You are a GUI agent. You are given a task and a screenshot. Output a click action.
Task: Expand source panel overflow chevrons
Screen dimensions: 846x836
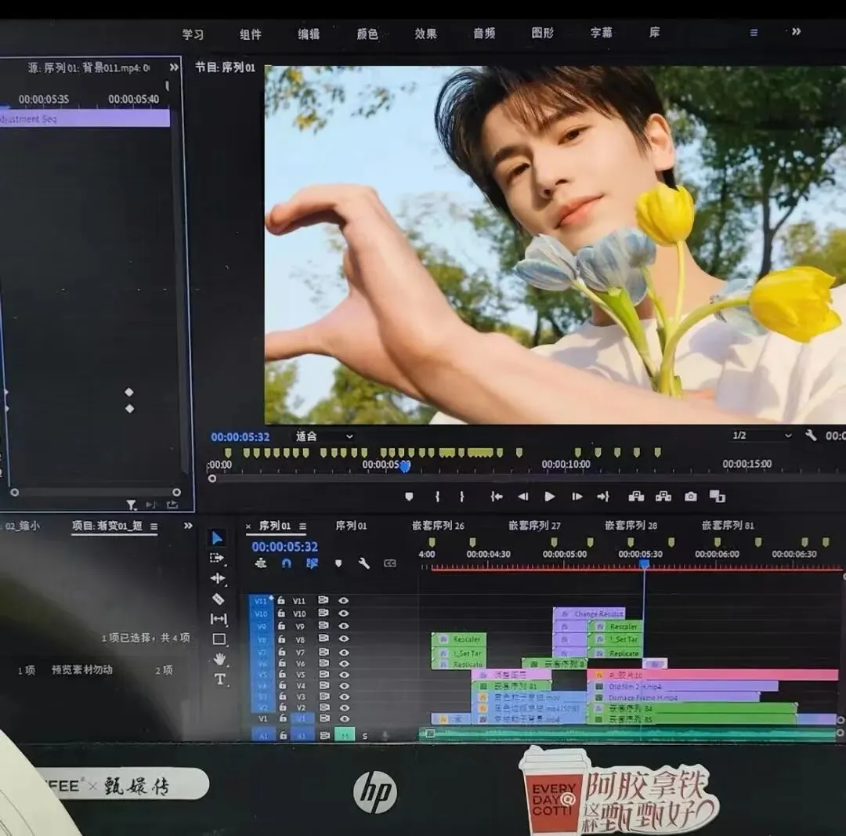pos(174,67)
